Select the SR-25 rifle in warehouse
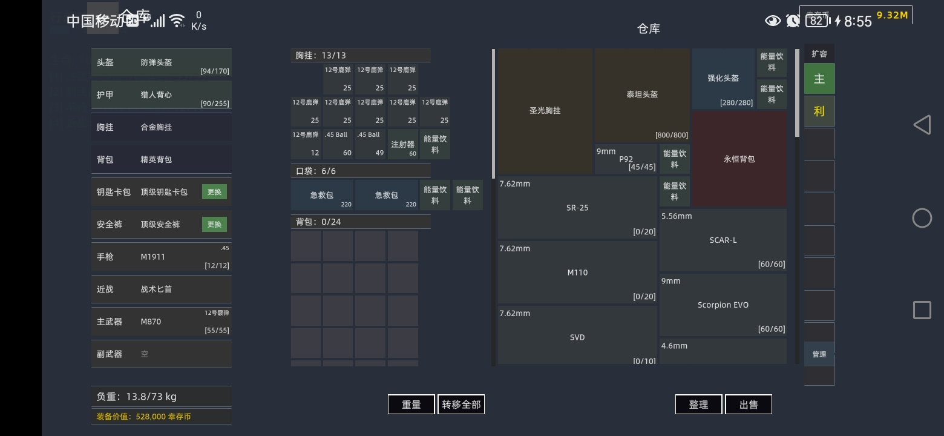The height and width of the screenshot is (436, 944). tap(577, 208)
